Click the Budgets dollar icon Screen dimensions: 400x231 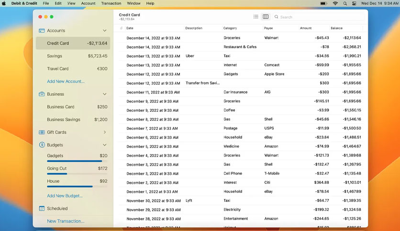42,145
